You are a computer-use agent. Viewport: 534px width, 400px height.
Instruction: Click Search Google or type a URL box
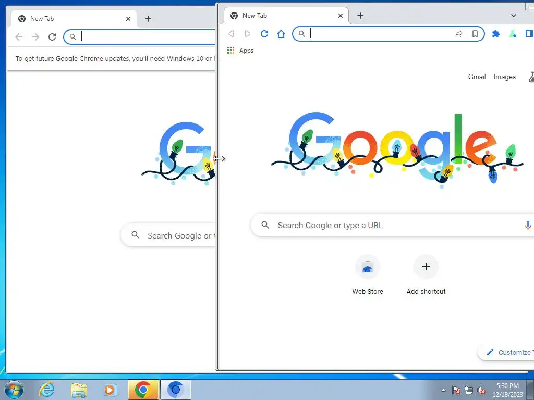[392, 225]
